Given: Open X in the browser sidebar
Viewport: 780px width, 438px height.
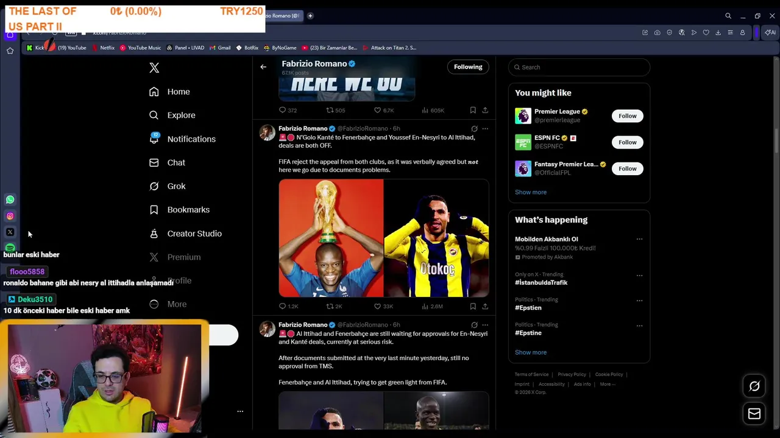Looking at the screenshot, I should click(10, 232).
